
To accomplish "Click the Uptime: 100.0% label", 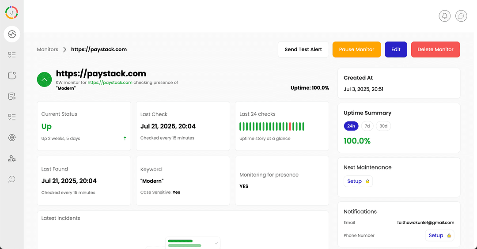I will (310, 88).
